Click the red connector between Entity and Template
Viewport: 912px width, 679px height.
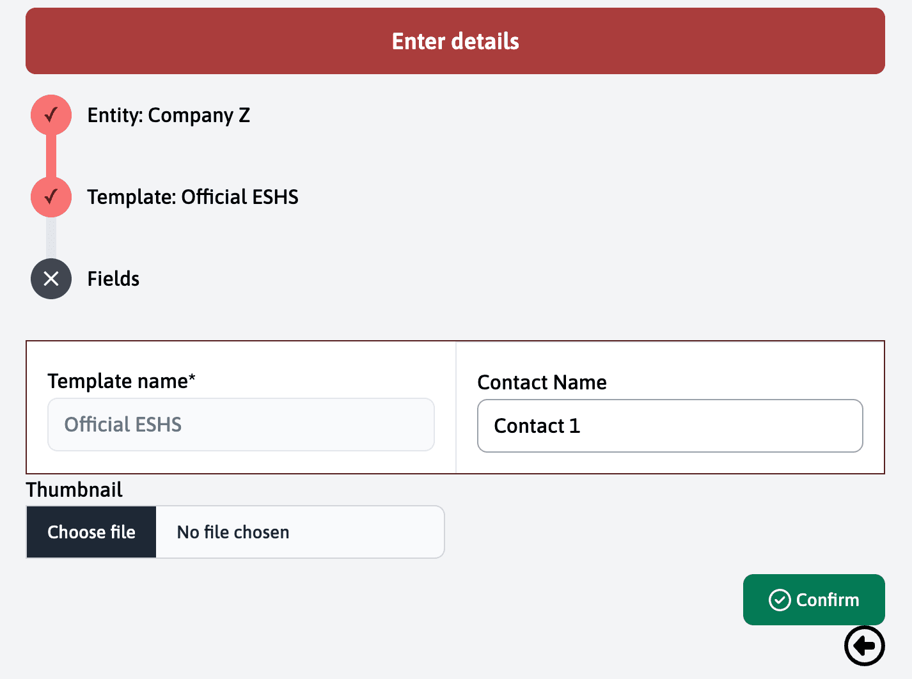51,156
